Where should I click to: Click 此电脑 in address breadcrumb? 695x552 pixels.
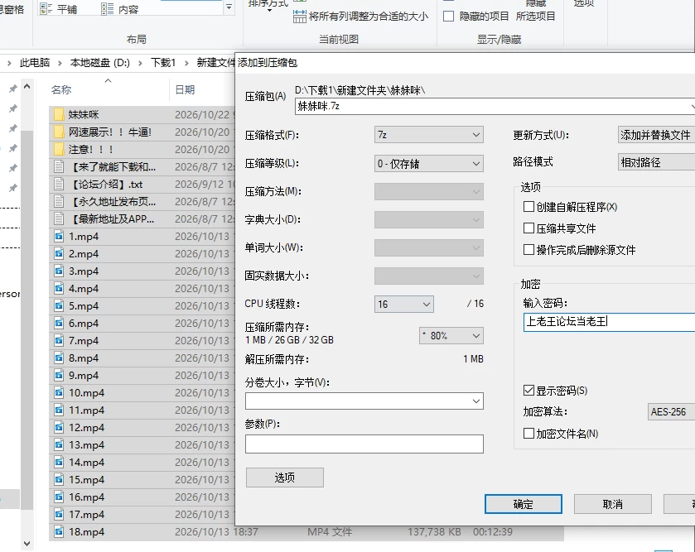coord(35,63)
